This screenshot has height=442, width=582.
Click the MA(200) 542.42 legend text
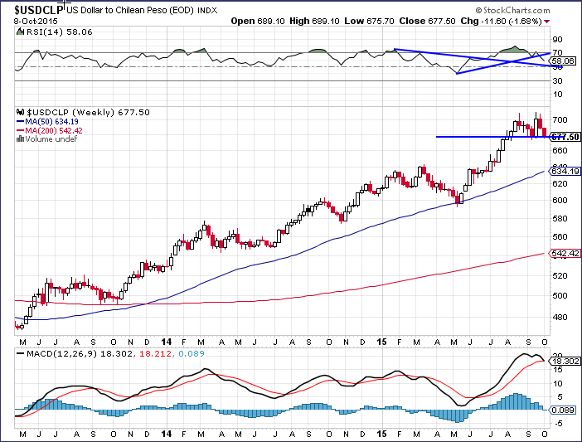54,131
